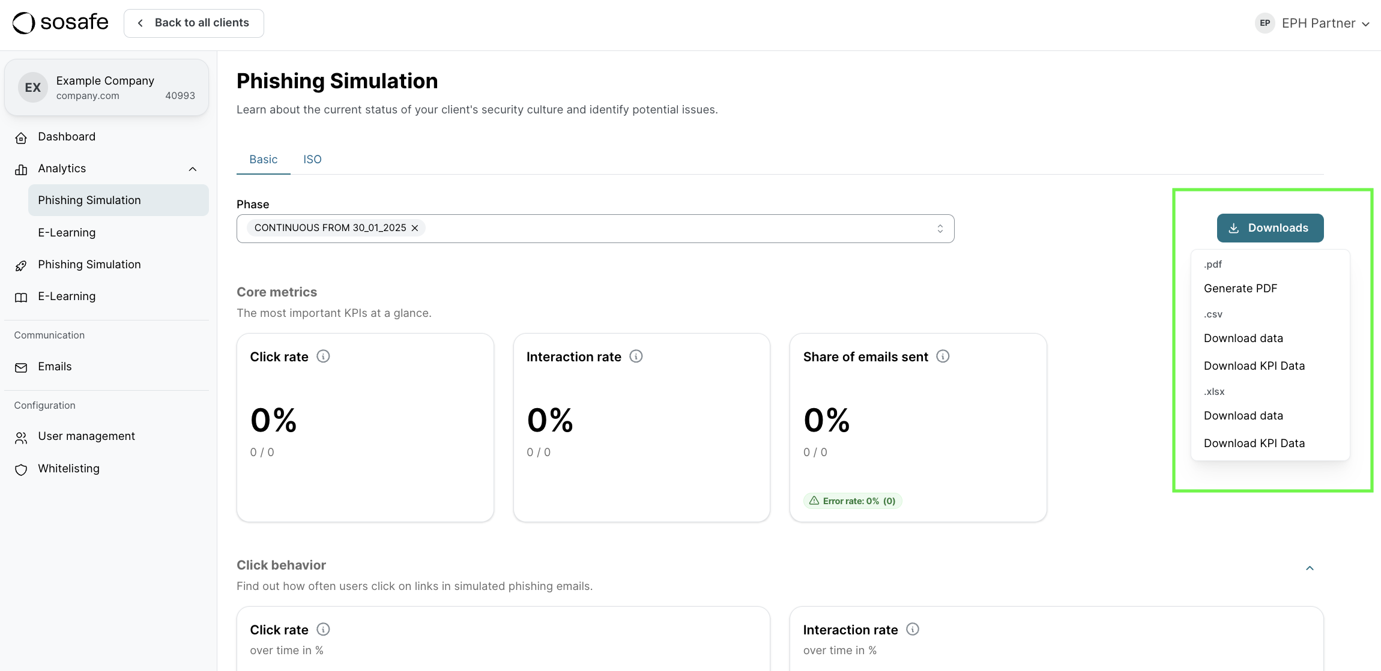1381x671 pixels.
Task: Go back to all clients
Action: pyautogui.click(x=194, y=23)
